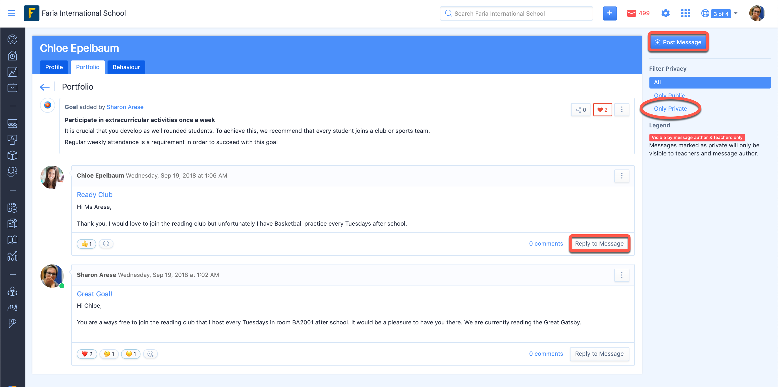Focus the Search Faria International School field
This screenshot has width=778, height=387.
click(516, 13)
